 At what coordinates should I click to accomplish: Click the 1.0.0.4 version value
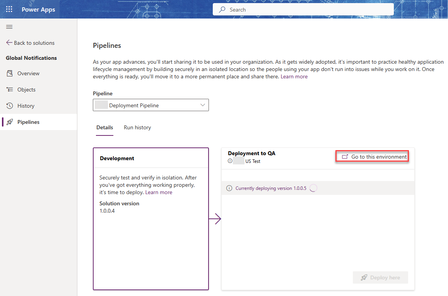(x=107, y=211)
